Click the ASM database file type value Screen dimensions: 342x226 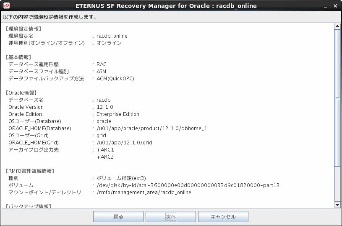click(x=101, y=71)
